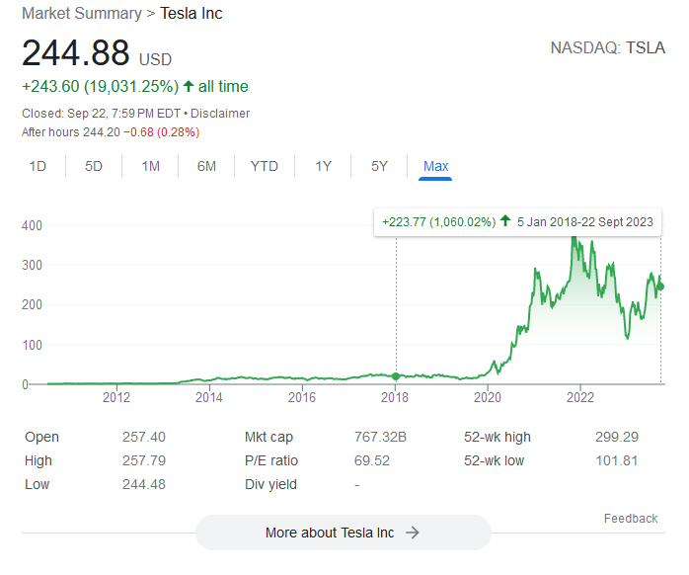The height and width of the screenshot is (575, 689).
Task: Open the YTD chart view
Action: (265, 166)
